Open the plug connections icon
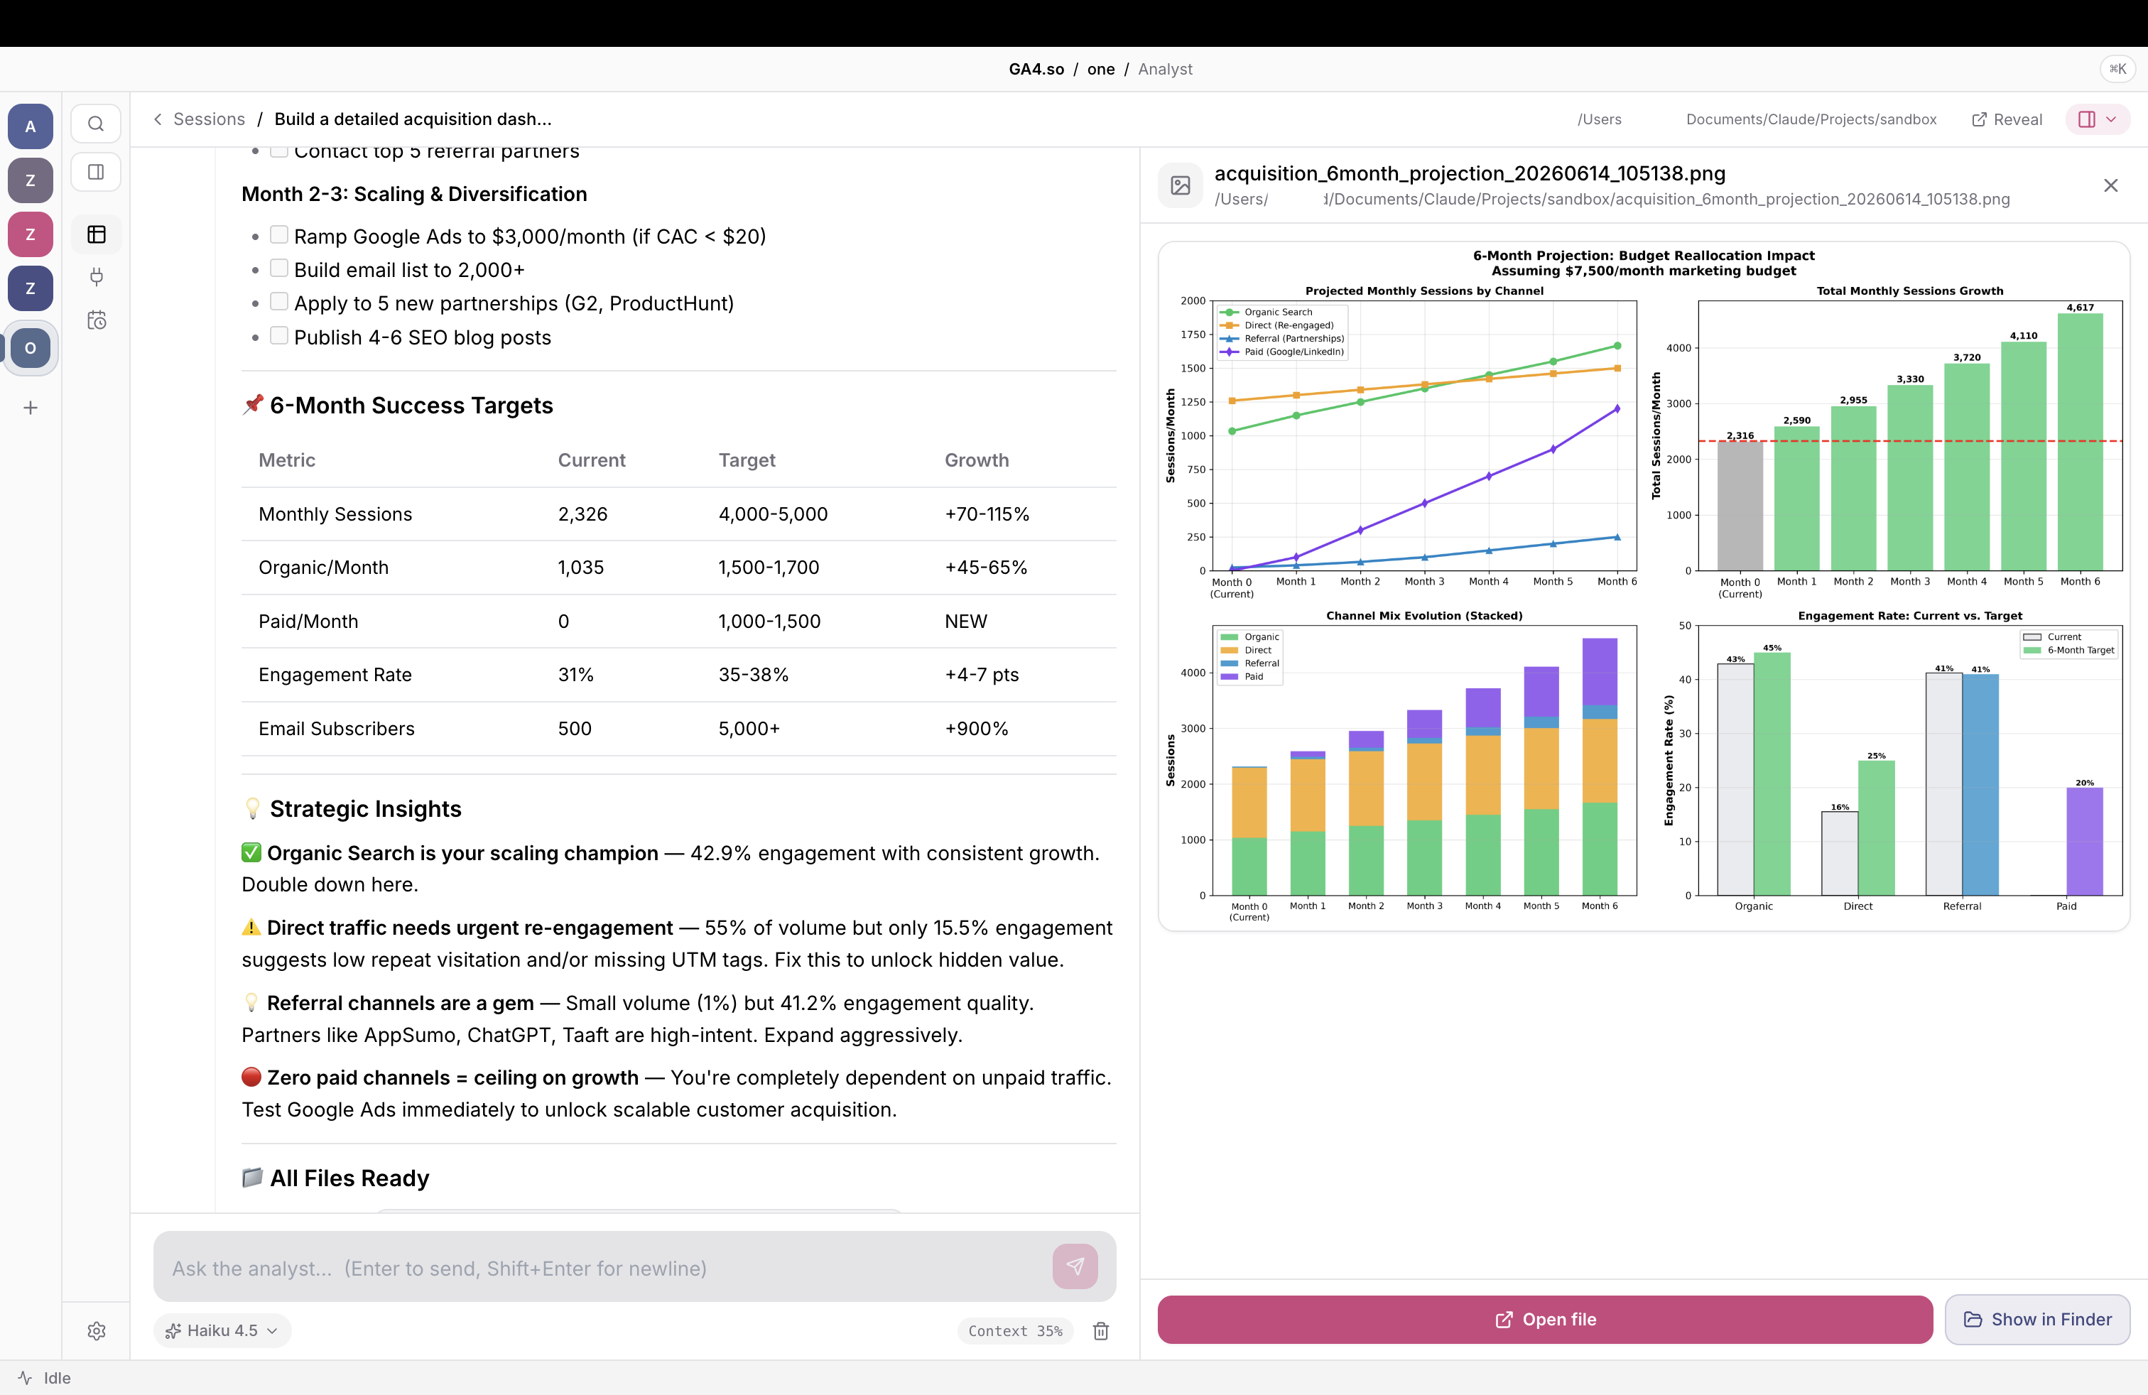This screenshot has height=1395, width=2148. pos(97,277)
